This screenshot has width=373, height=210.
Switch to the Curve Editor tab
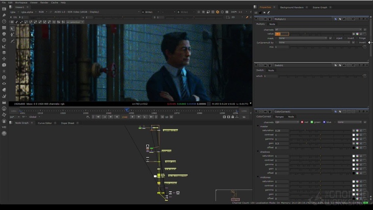45,123
